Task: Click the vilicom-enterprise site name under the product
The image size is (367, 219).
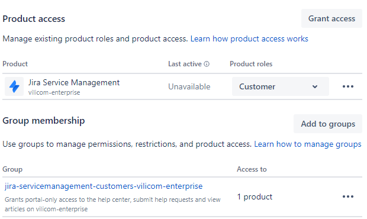Action: (x=54, y=93)
